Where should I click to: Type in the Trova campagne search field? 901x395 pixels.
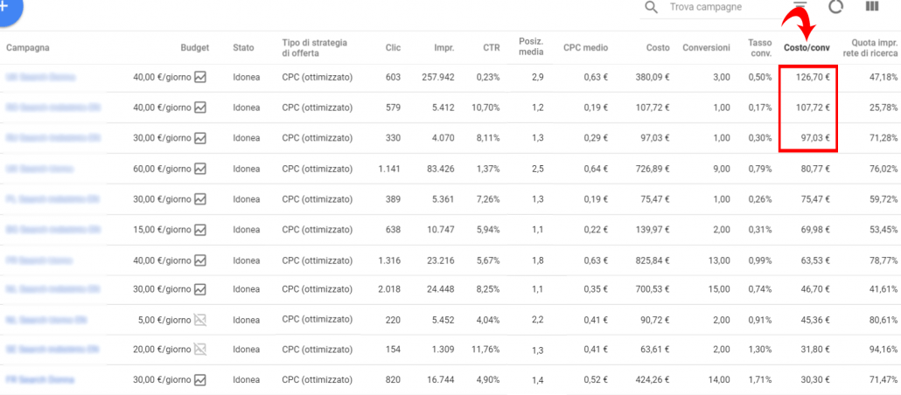717,7
